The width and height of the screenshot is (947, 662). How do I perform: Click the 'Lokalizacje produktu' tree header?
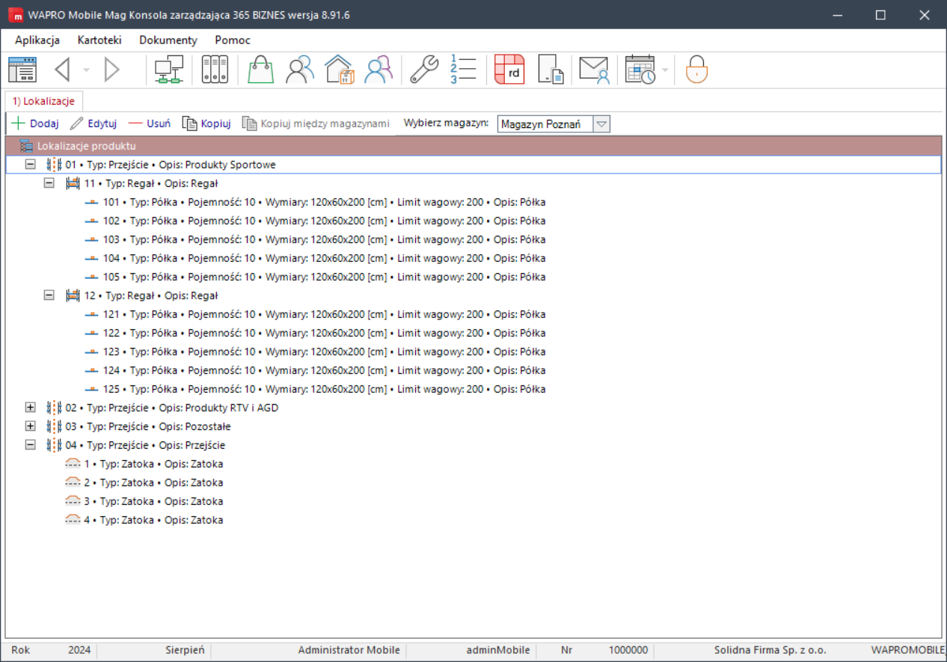coord(473,146)
